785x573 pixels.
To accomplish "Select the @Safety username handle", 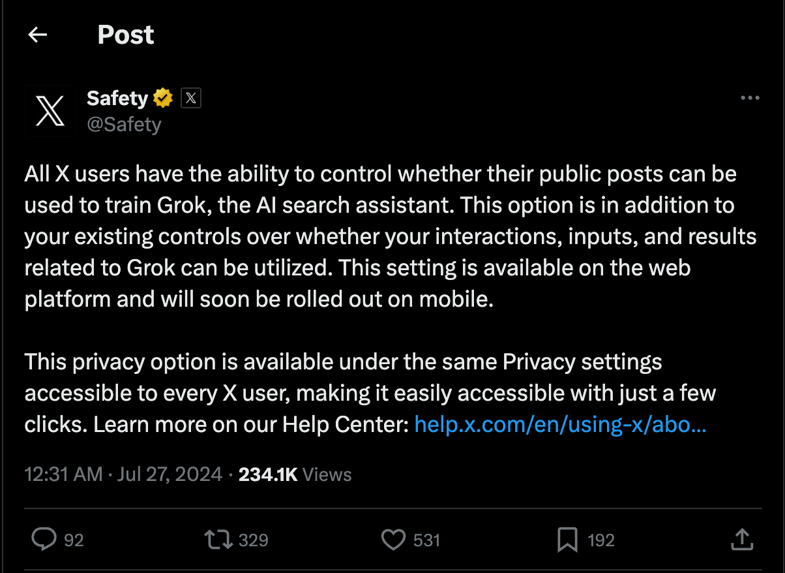I will (x=125, y=124).
